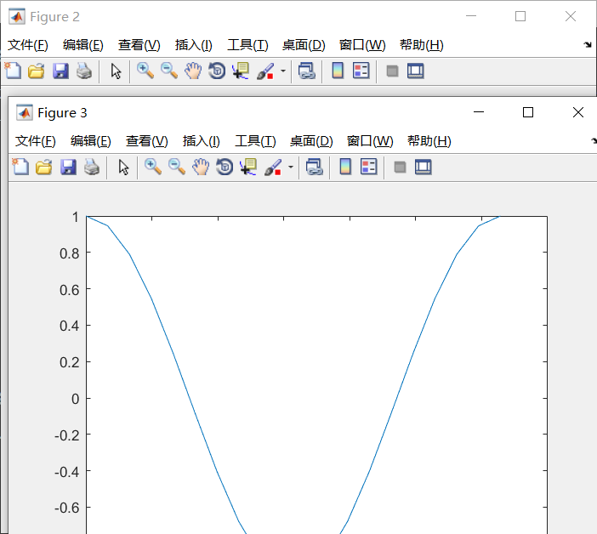Image resolution: width=597 pixels, height=534 pixels.
Task: Show Plot Tools icon in Figure 2
Action: click(416, 71)
